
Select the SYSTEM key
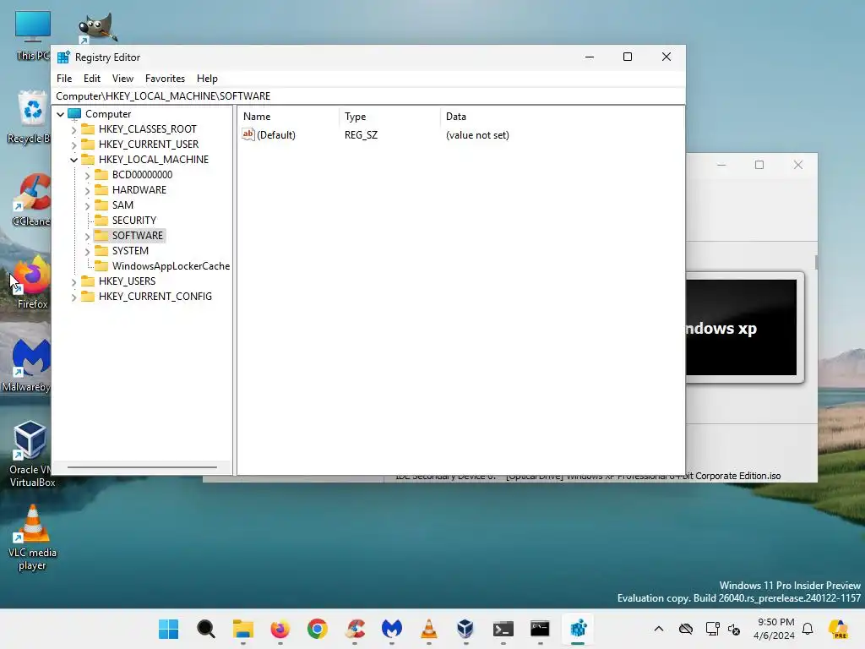[x=130, y=250]
